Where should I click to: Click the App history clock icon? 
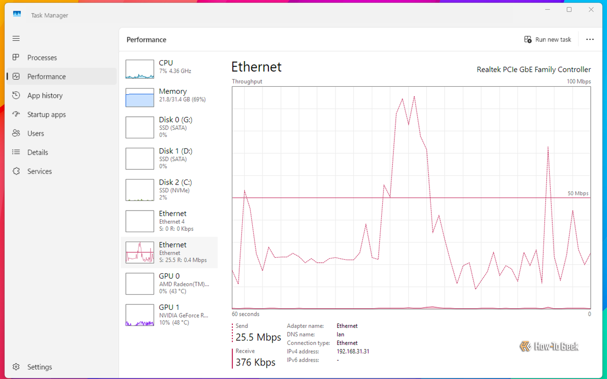coord(16,95)
